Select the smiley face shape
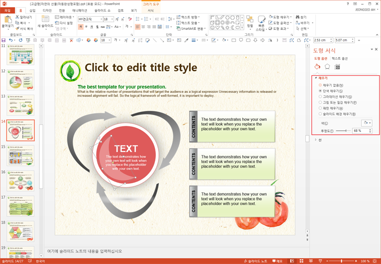Screen dimensions: 381x264 (x=212, y=27)
